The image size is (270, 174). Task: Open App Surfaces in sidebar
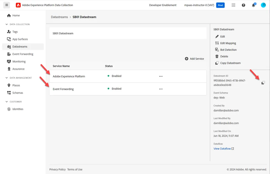click(23, 39)
